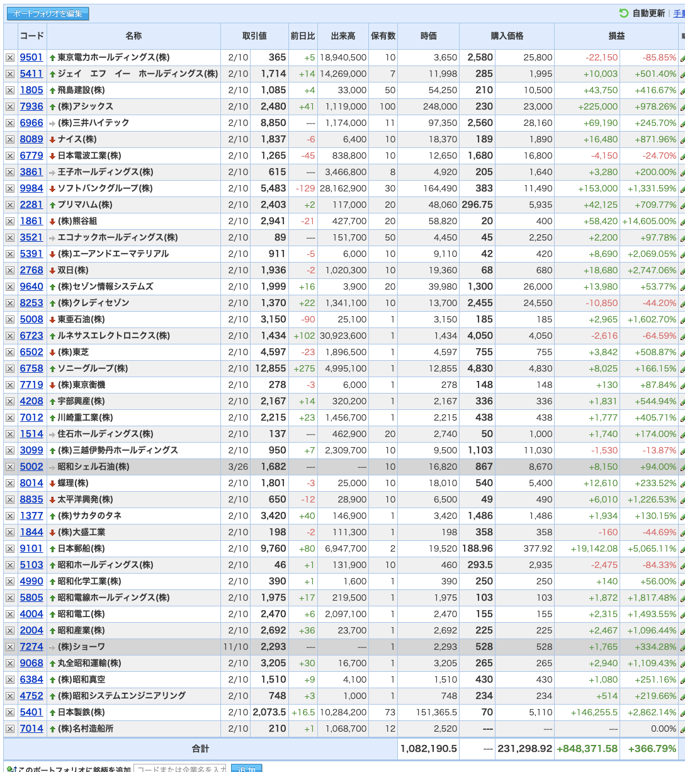Delete 4004 昭和電工 row with X icon
Screen dimensions: 685x772
tap(10, 614)
